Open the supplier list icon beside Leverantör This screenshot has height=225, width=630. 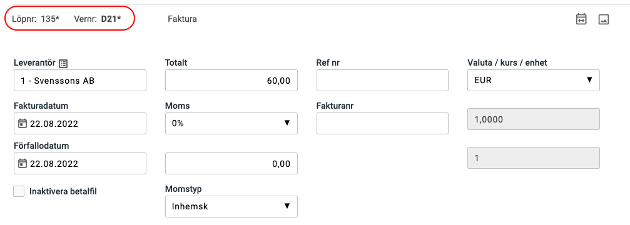coord(63,63)
